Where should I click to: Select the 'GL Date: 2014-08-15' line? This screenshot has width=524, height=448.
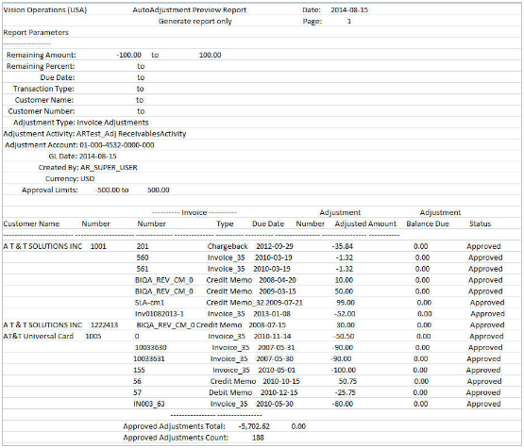82,157
